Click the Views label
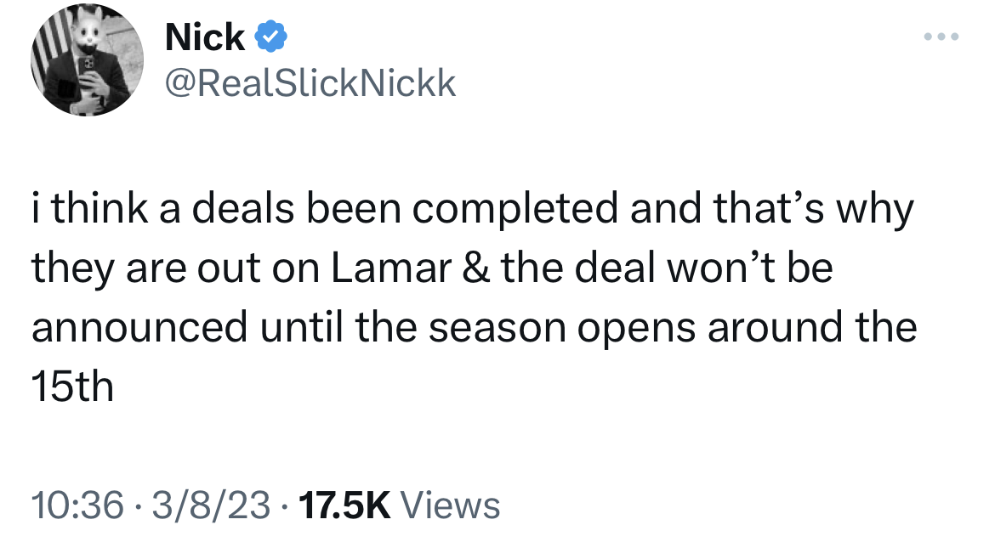This screenshot has height=559, width=995. coord(450,505)
